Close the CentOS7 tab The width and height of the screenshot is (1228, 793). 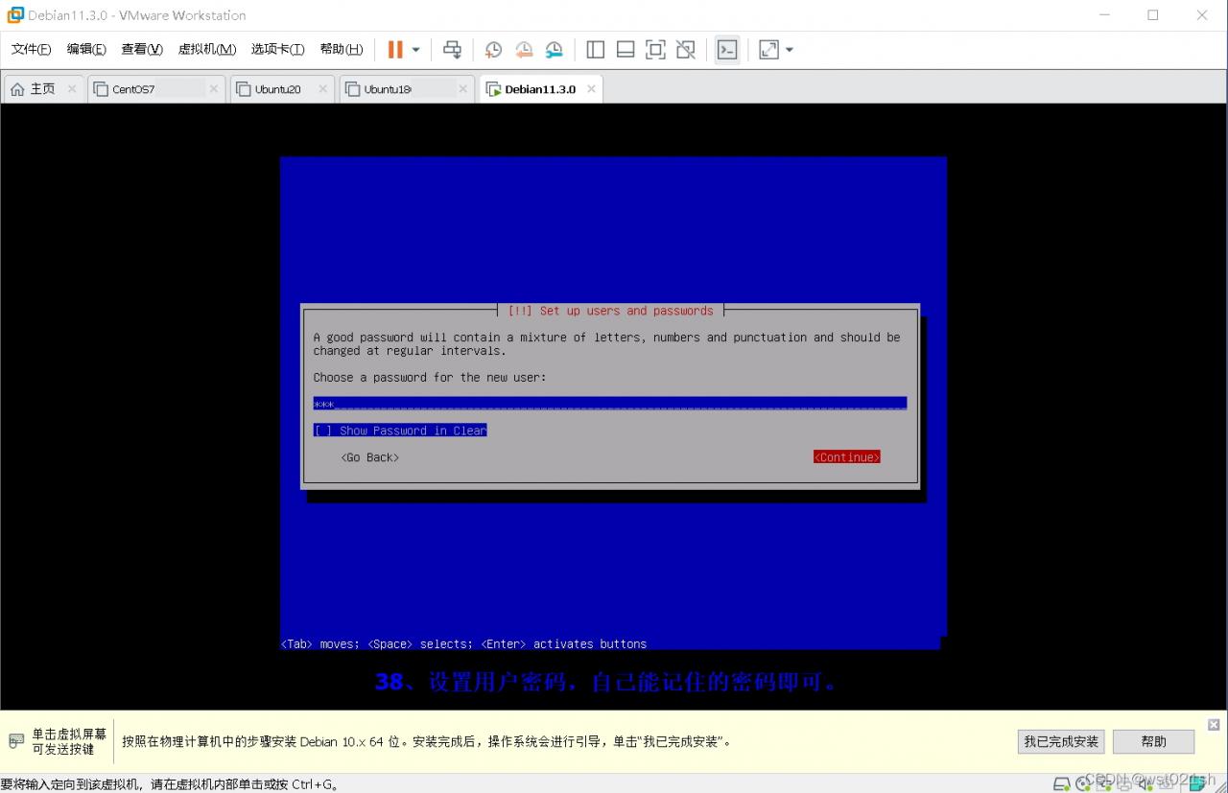pos(214,89)
